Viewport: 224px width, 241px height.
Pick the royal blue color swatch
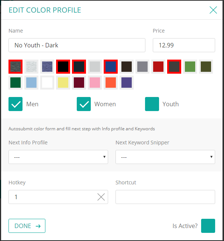111,67
